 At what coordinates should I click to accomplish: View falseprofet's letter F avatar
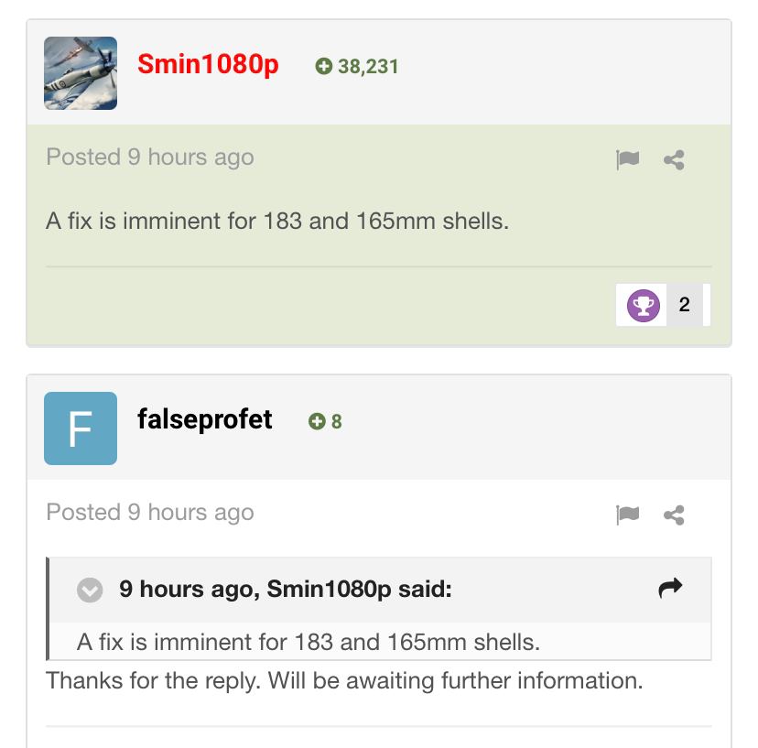tap(81, 428)
